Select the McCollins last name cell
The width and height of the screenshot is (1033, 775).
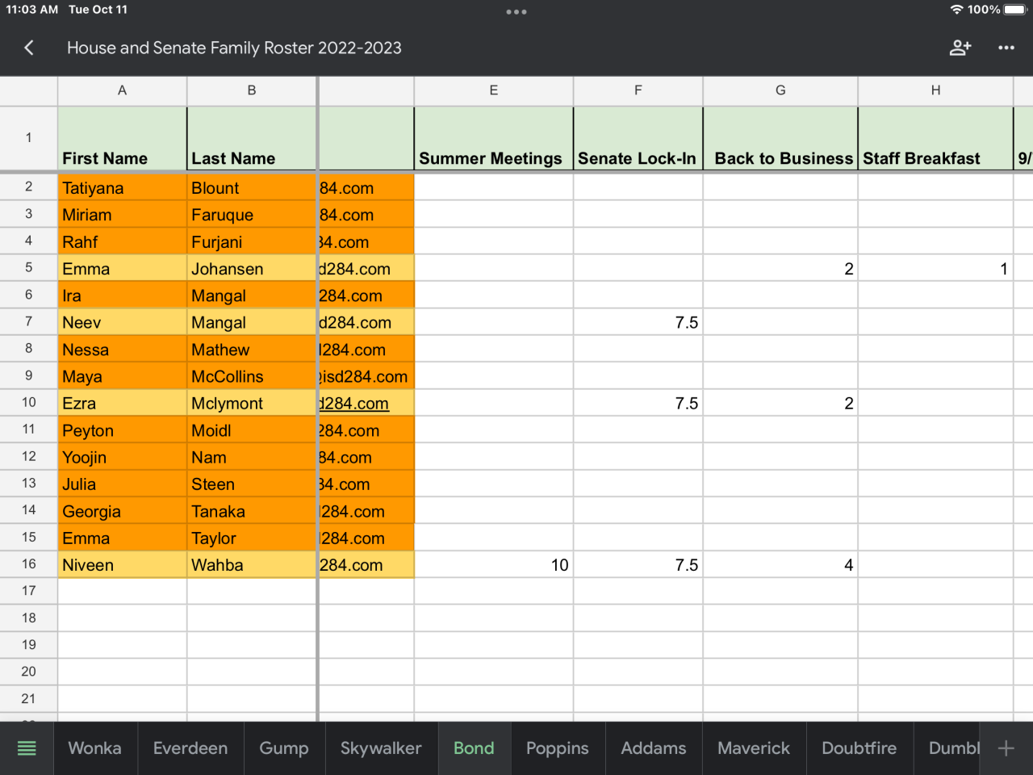click(252, 376)
